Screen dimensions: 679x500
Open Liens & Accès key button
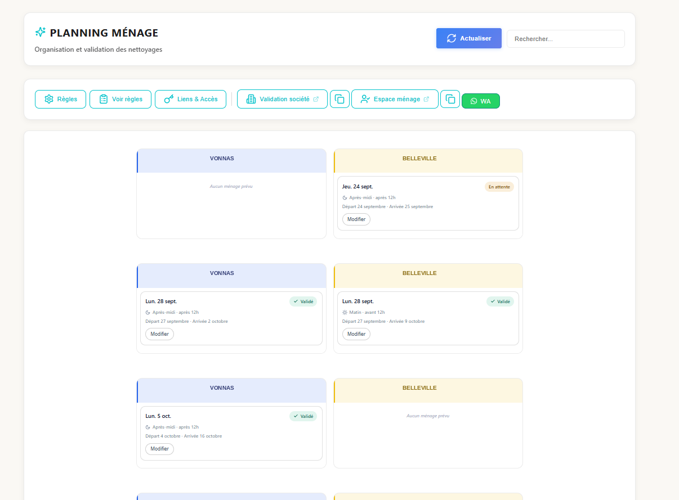tap(190, 99)
